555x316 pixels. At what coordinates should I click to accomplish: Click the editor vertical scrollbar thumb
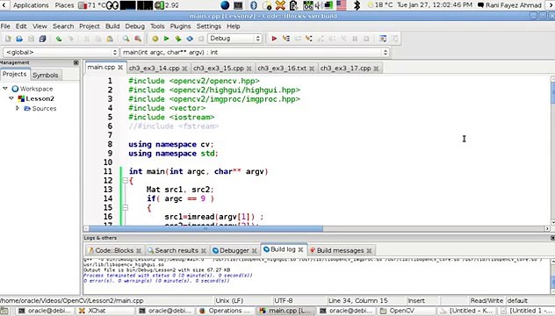coord(553,93)
